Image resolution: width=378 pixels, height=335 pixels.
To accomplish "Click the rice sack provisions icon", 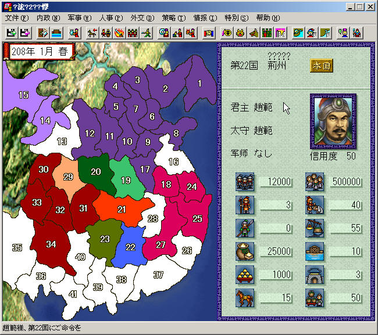I will (x=245, y=251).
